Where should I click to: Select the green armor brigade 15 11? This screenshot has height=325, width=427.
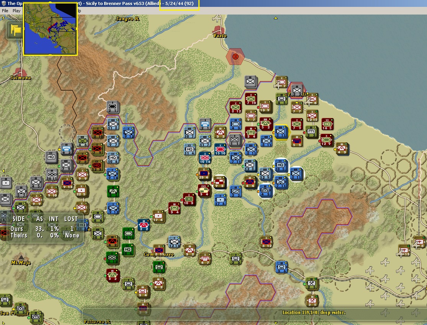point(129,234)
